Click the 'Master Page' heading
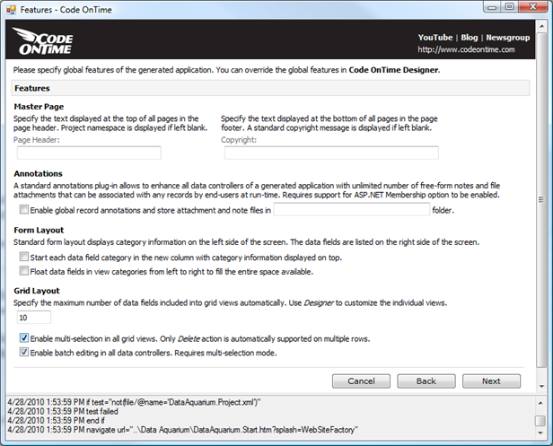The width and height of the screenshot is (553, 446). [39, 107]
